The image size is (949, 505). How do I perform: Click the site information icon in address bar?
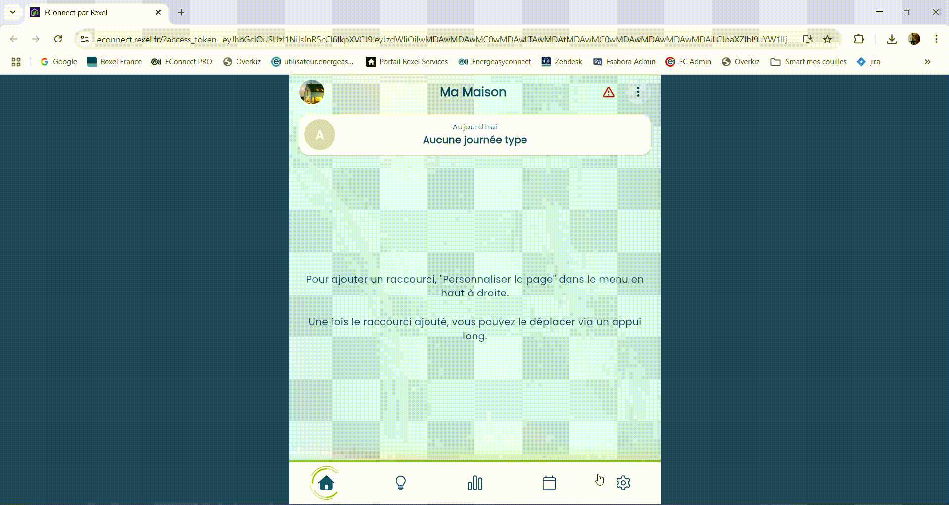coord(85,39)
